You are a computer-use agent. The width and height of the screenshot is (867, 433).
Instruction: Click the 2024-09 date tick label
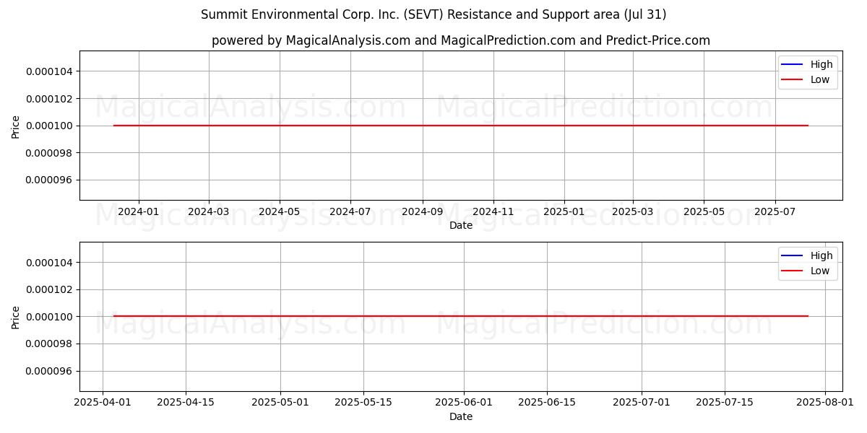pyautogui.click(x=423, y=212)
